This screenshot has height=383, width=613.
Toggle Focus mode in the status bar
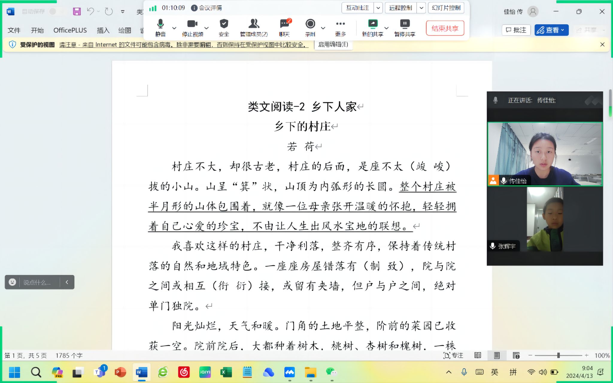click(x=453, y=355)
